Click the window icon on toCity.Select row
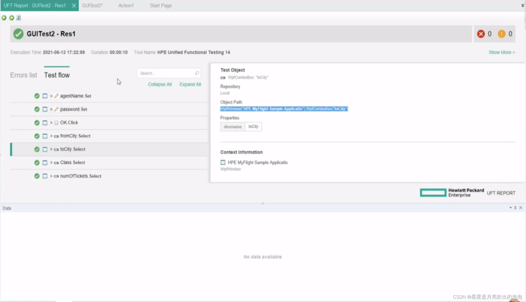The height and width of the screenshot is (302, 526). click(45, 149)
